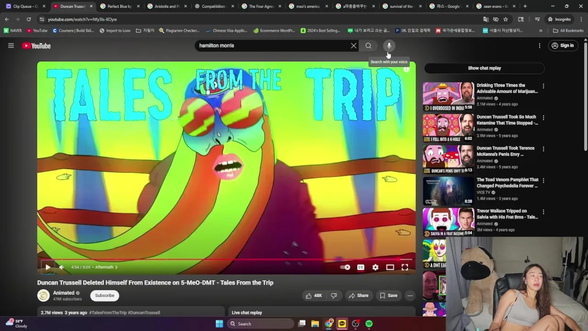Open the Animated channel avatar

[43, 296]
